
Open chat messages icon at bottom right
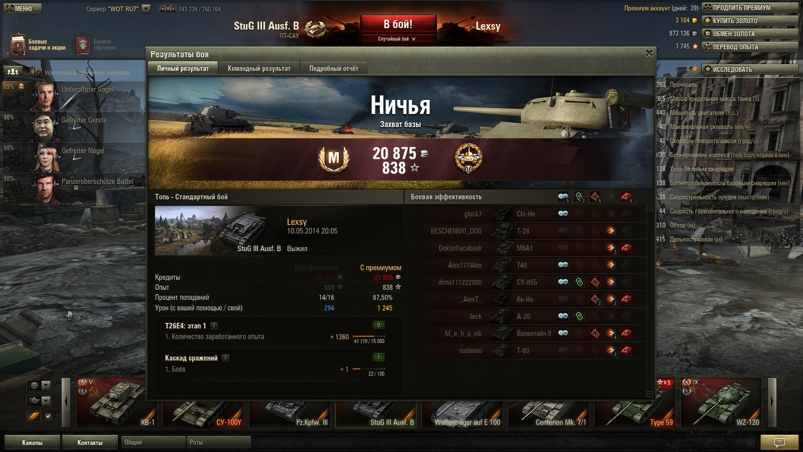coord(779,442)
